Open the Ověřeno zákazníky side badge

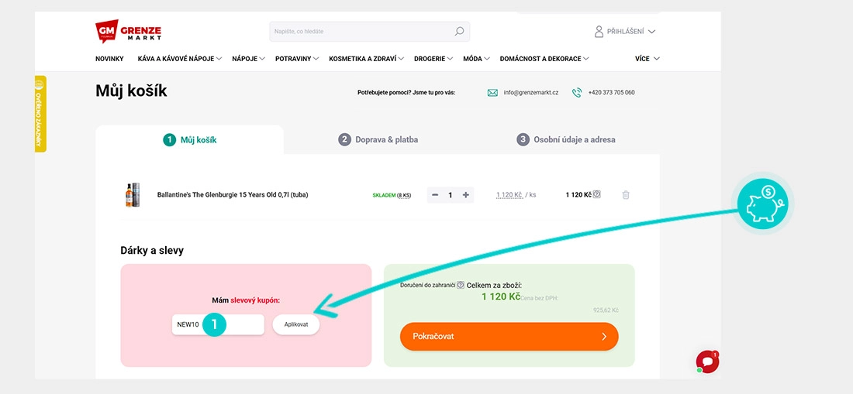click(40, 114)
